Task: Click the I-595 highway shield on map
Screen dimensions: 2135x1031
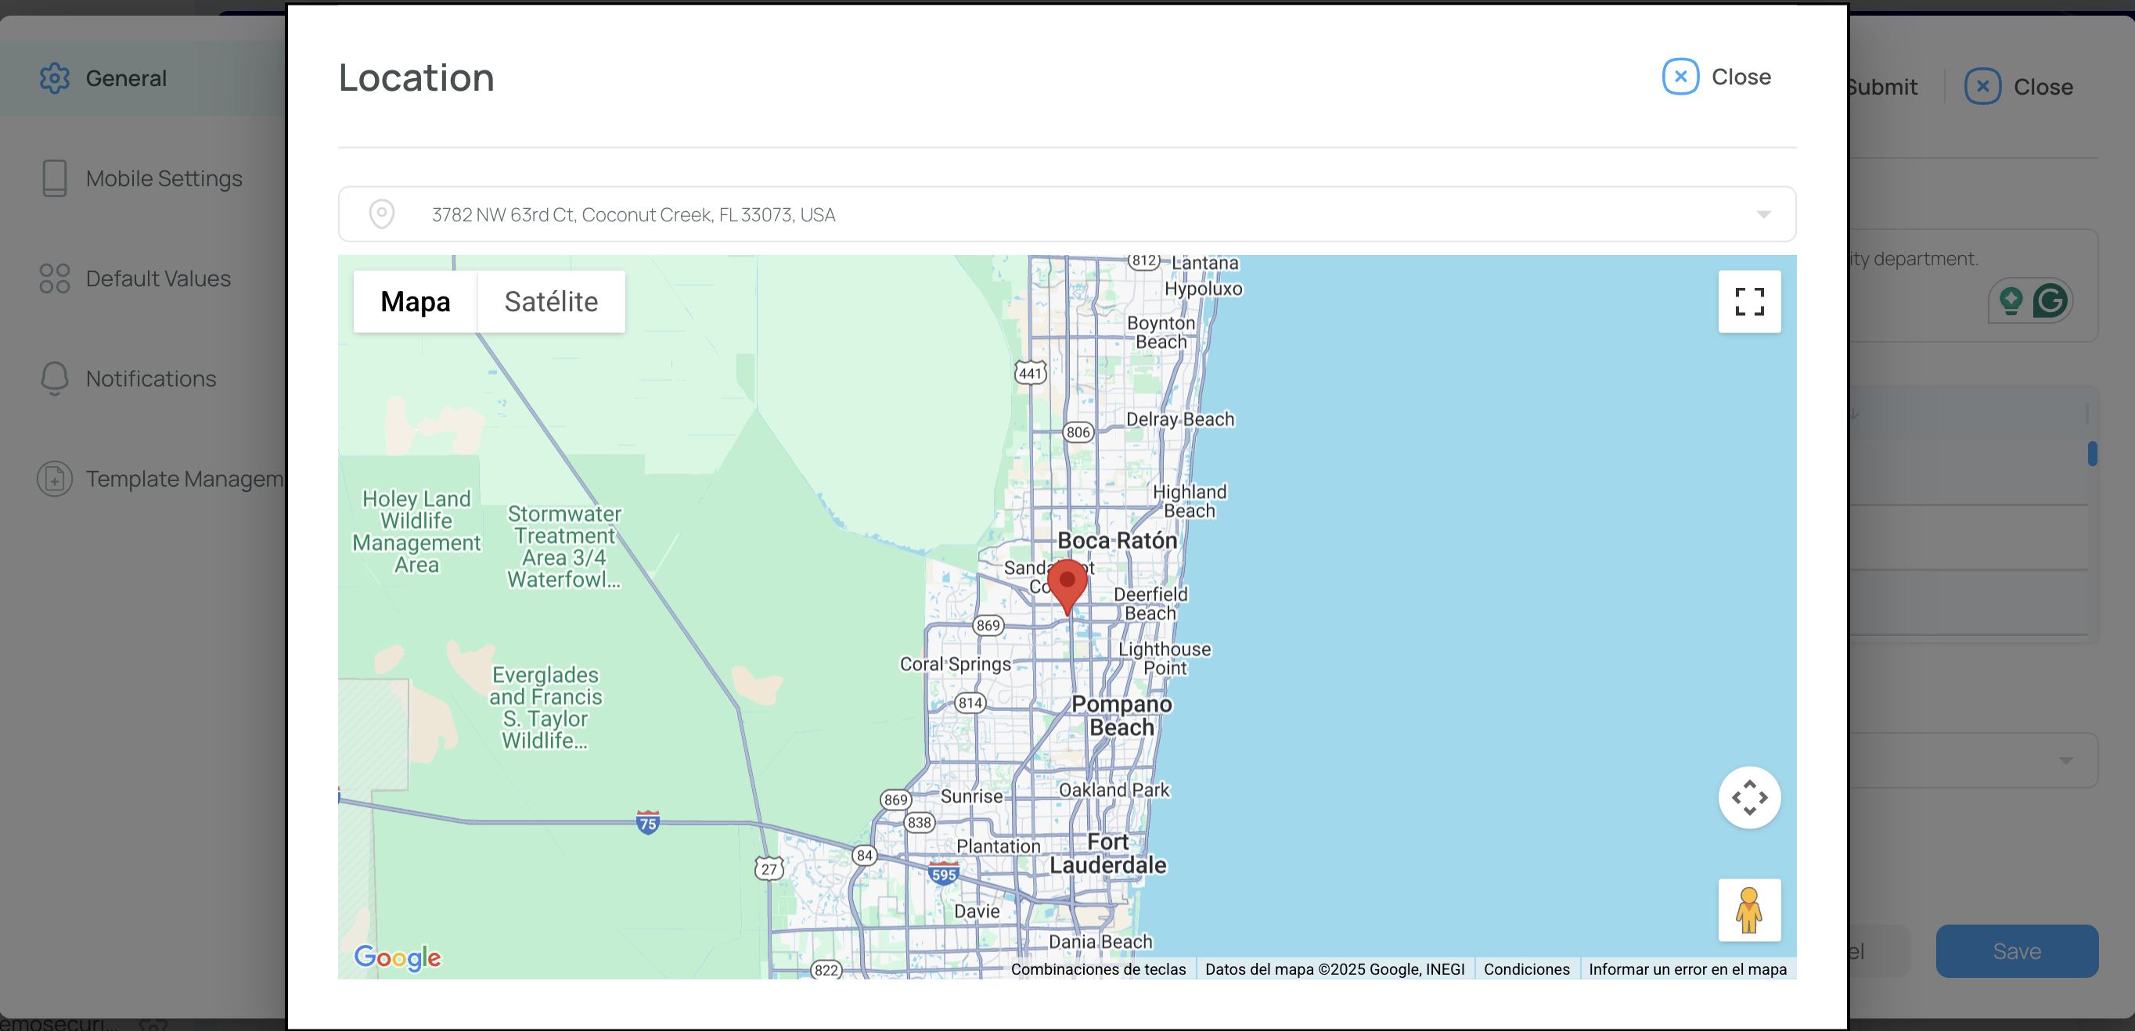Action: 943,874
